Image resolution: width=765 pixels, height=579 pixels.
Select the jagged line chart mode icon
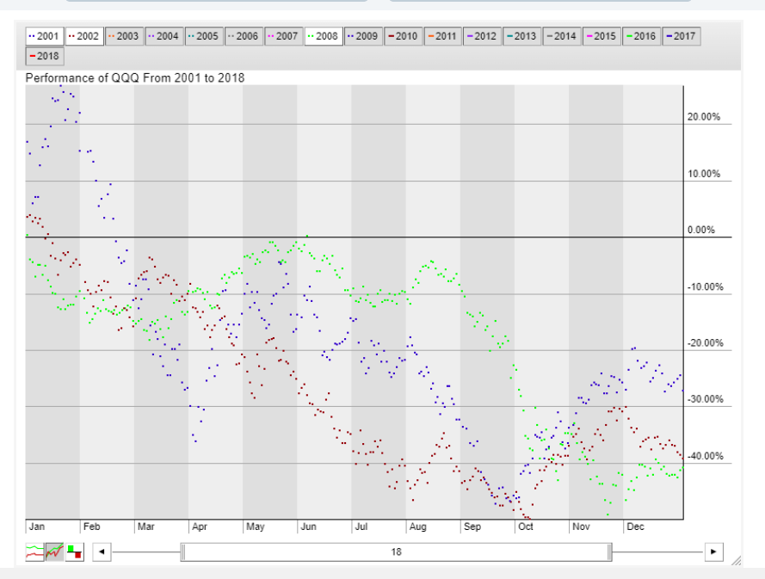(55, 552)
